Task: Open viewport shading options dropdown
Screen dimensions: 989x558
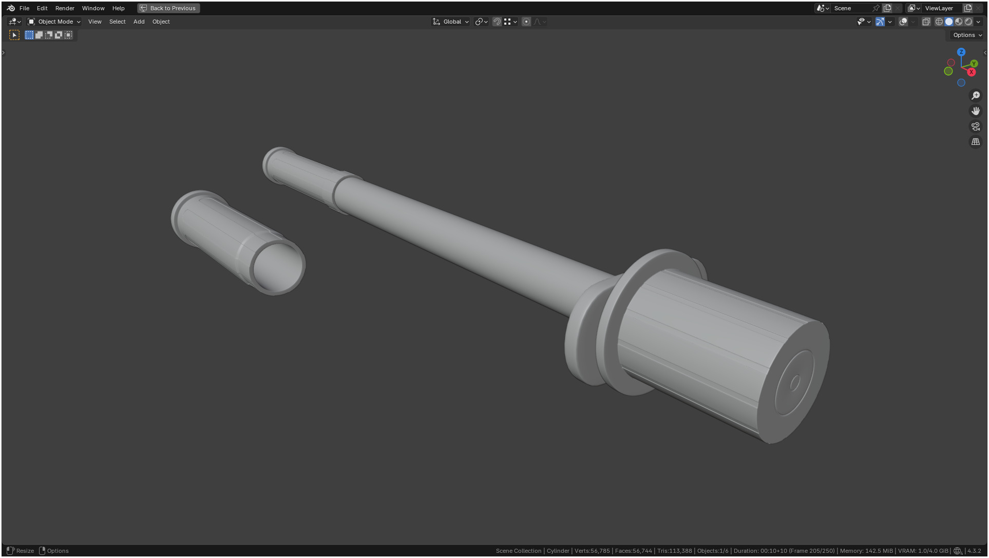Action: (978, 22)
